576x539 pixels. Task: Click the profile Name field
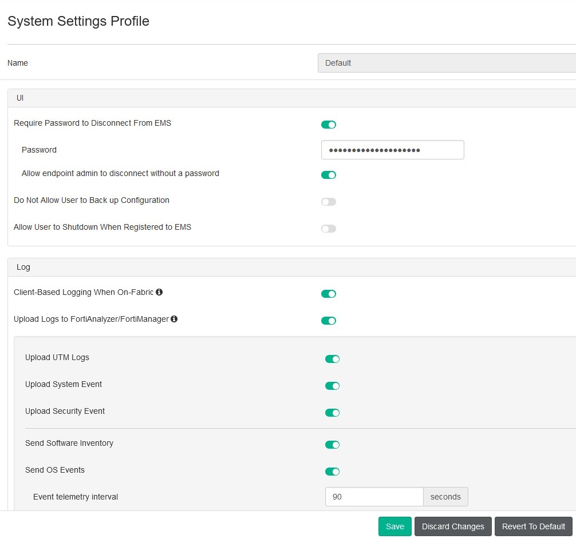pos(447,63)
